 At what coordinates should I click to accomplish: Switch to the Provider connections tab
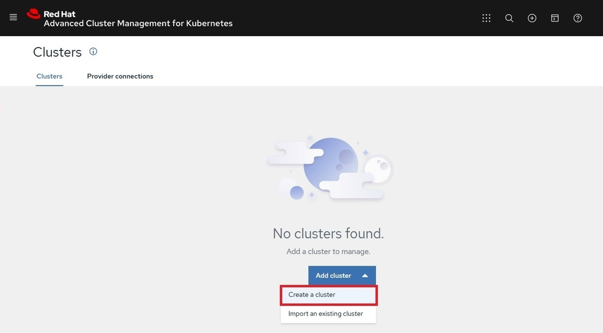[120, 76]
